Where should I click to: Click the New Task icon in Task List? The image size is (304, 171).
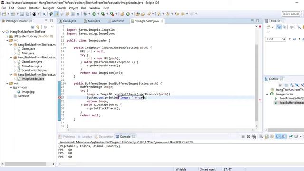pos(268,27)
